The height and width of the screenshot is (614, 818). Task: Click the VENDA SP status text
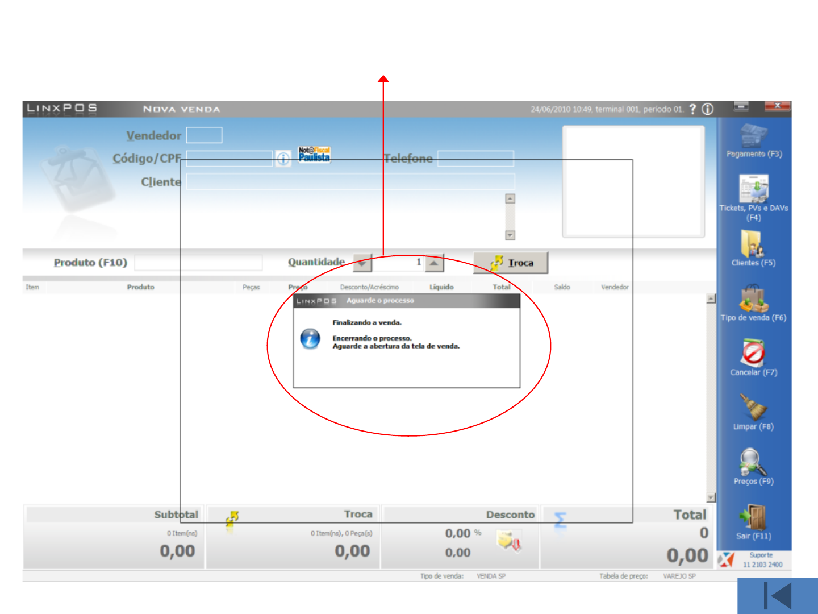[x=491, y=576]
